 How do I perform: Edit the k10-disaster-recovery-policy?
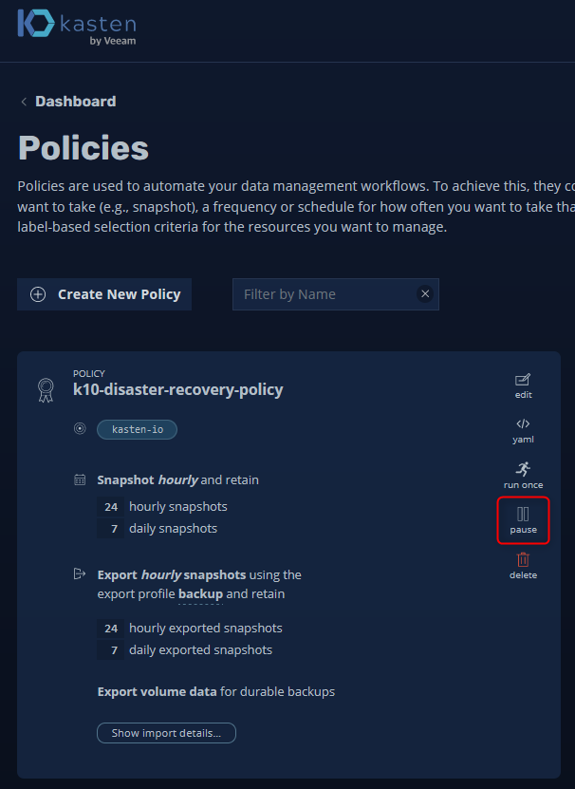(x=523, y=385)
